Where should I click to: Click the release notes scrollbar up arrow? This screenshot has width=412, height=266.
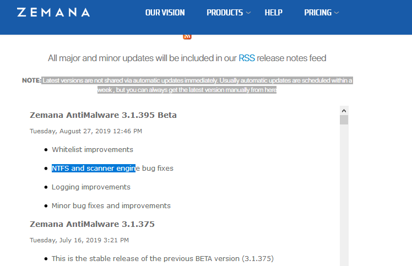pos(344,110)
